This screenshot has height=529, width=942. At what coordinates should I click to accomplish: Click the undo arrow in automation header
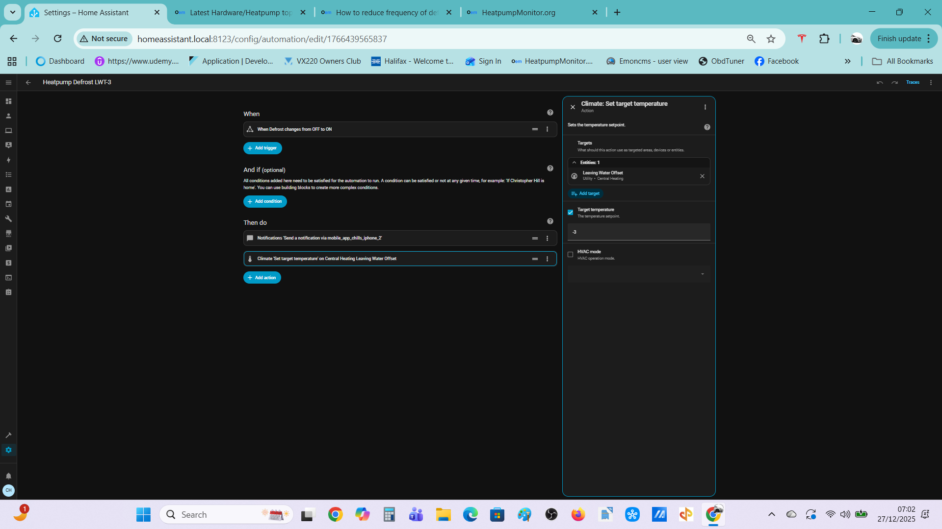880,82
